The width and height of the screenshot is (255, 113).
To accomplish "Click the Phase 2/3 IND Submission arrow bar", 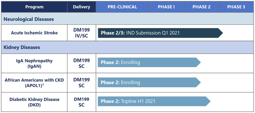I will tap(160, 33).
